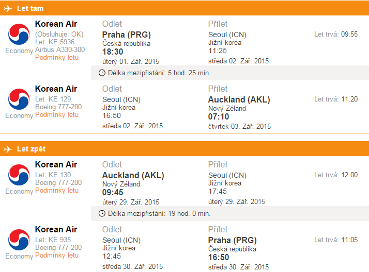This screenshot has height=272, width=369.
Task: Open Podmínky letu for flight KE 129
Action: pyautogui.click(x=57, y=115)
